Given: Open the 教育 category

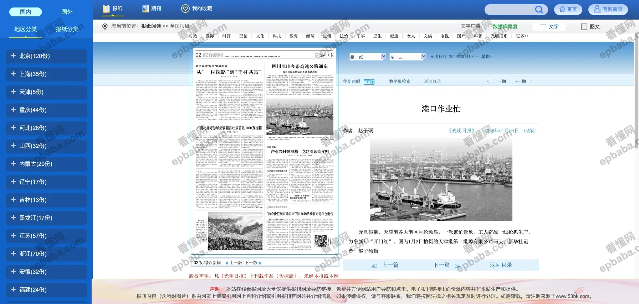Looking at the screenshot, I should click(294, 36).
